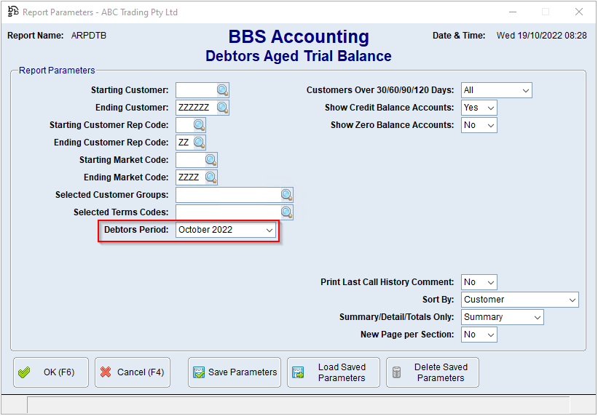Open Starting Market Code lookup magnifier
The image size is (598, 416).
pyautogui.click(x=211, y=160)
